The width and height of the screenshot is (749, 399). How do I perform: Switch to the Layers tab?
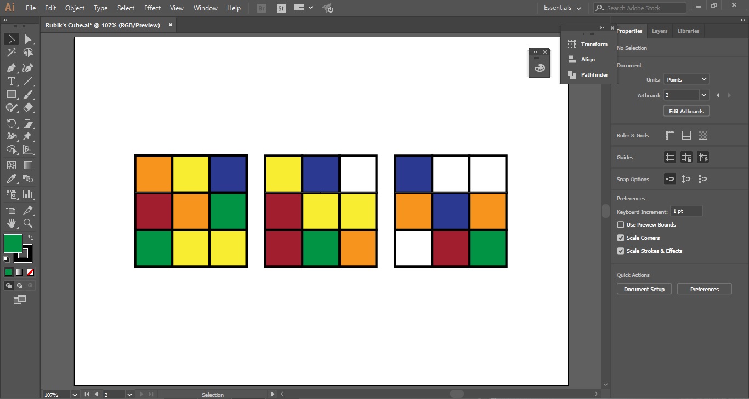click(660, 31)
